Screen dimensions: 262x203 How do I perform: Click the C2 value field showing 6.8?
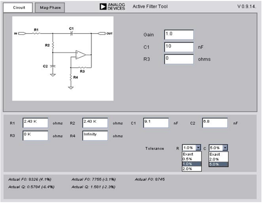[215, 123]
